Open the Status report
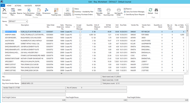Image resolution: width=190 pixels, height=103 pixels. pyautogui.click(x=76, y=9)
